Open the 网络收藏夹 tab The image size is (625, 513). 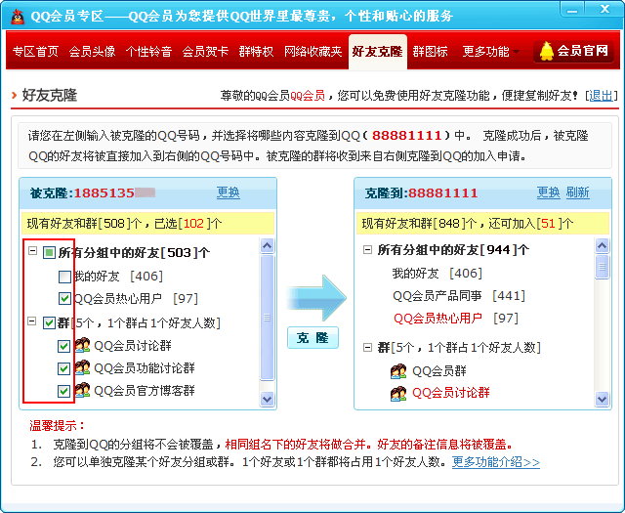coord(312,52)
